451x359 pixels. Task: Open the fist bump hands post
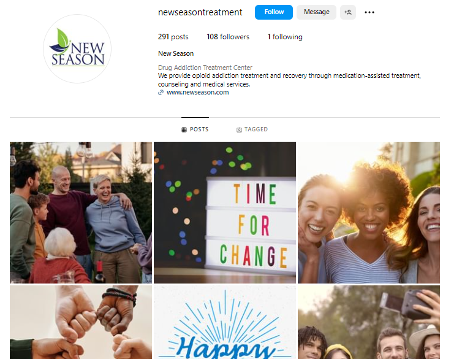click(x=81, y=322)
